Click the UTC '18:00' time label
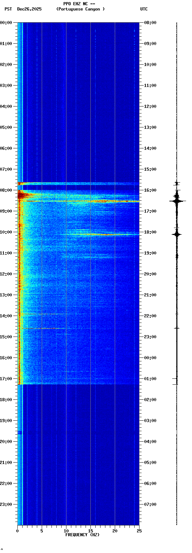192x553 pixels. (150, 232)
